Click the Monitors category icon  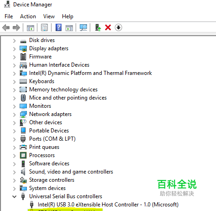pos(23,106)
